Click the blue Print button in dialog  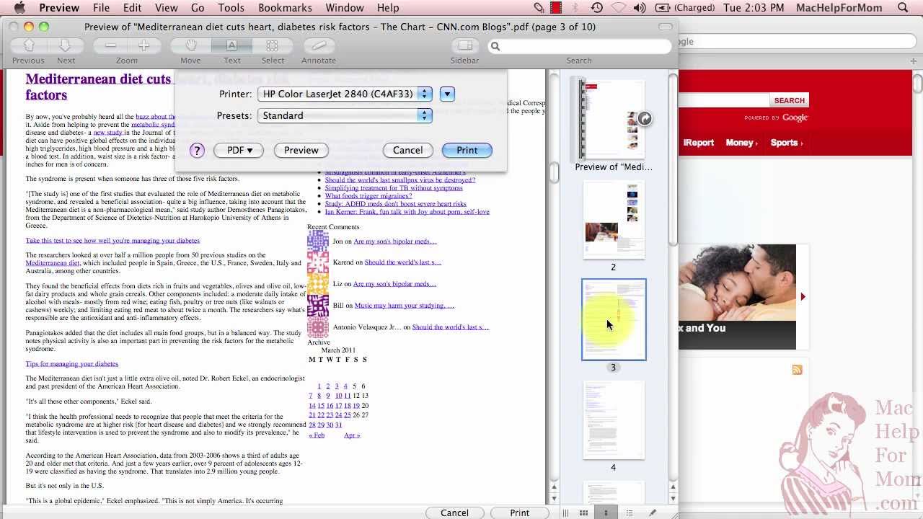(x=467, y=150)
